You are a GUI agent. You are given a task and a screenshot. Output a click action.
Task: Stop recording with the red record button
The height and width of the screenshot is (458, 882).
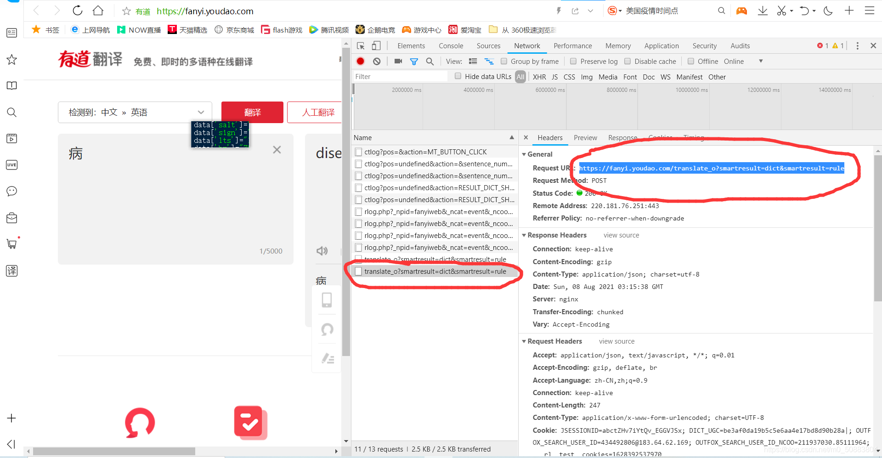(x=360, y=61)
